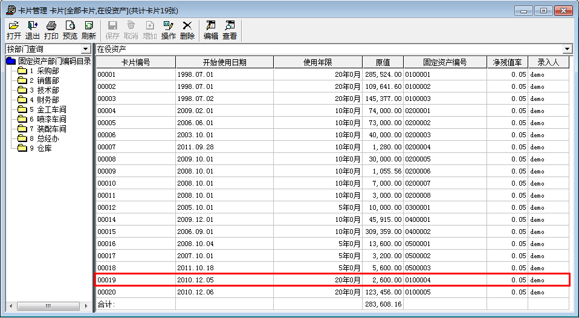Click the 卡片编号 column header
The width and height of the screenshot is (579, 318).
[x=136, y=62]
